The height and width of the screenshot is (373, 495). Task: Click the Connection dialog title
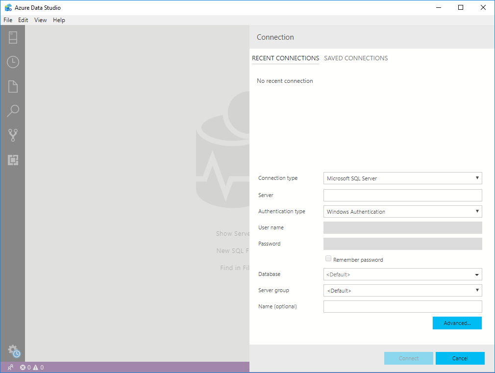coord(275,37)
